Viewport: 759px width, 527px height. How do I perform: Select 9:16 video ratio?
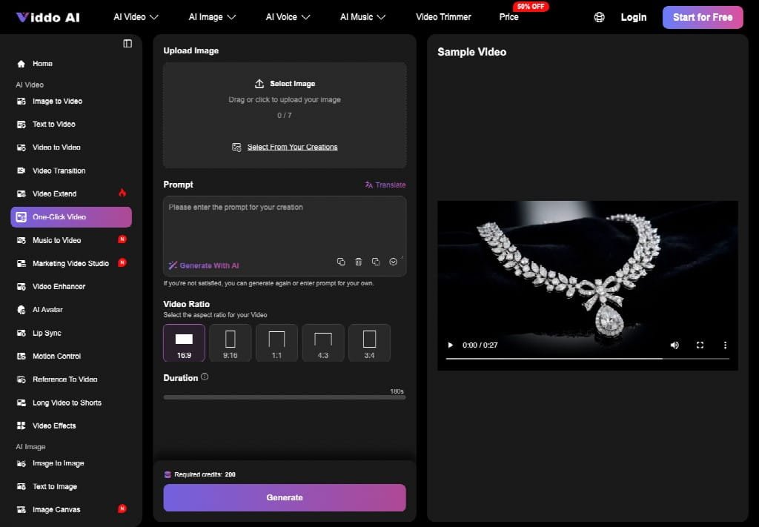(231, 342)
